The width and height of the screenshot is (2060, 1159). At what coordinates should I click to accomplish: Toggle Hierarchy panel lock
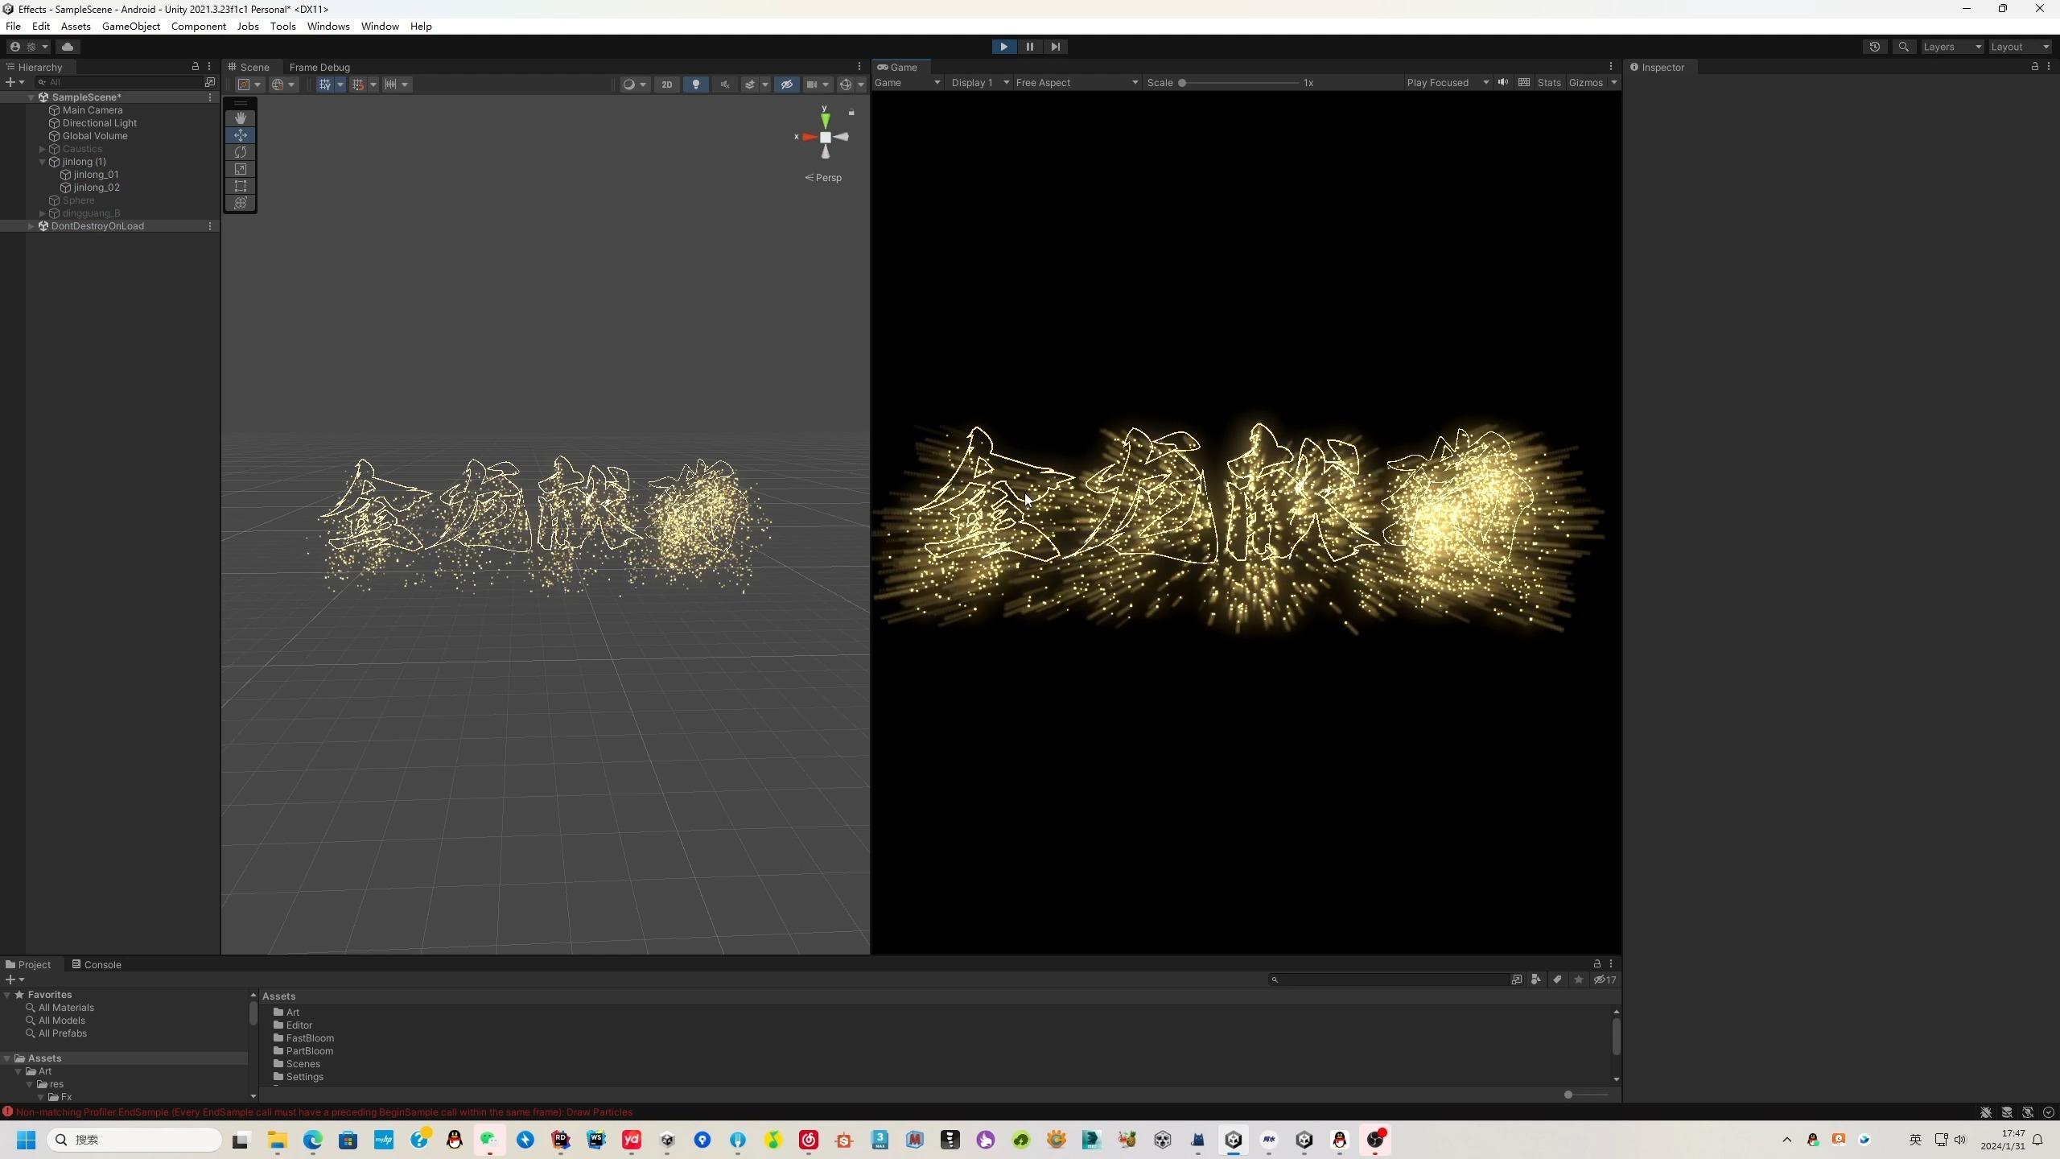pos(195,67)
